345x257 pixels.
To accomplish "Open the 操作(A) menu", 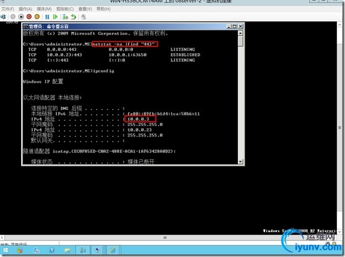I will (25, 9).
